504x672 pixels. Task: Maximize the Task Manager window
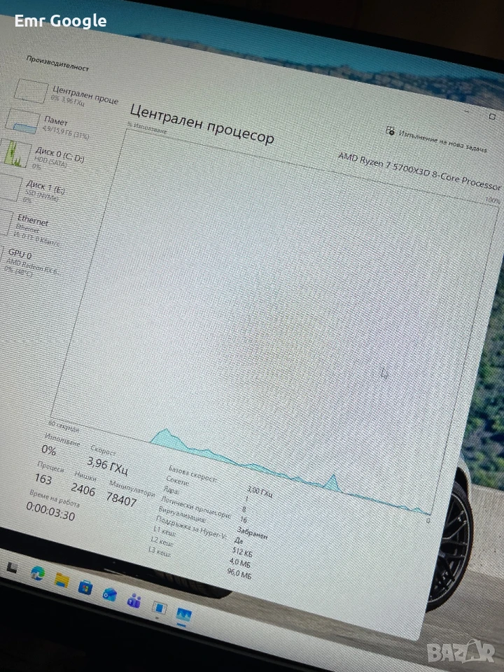pos(492,116)
